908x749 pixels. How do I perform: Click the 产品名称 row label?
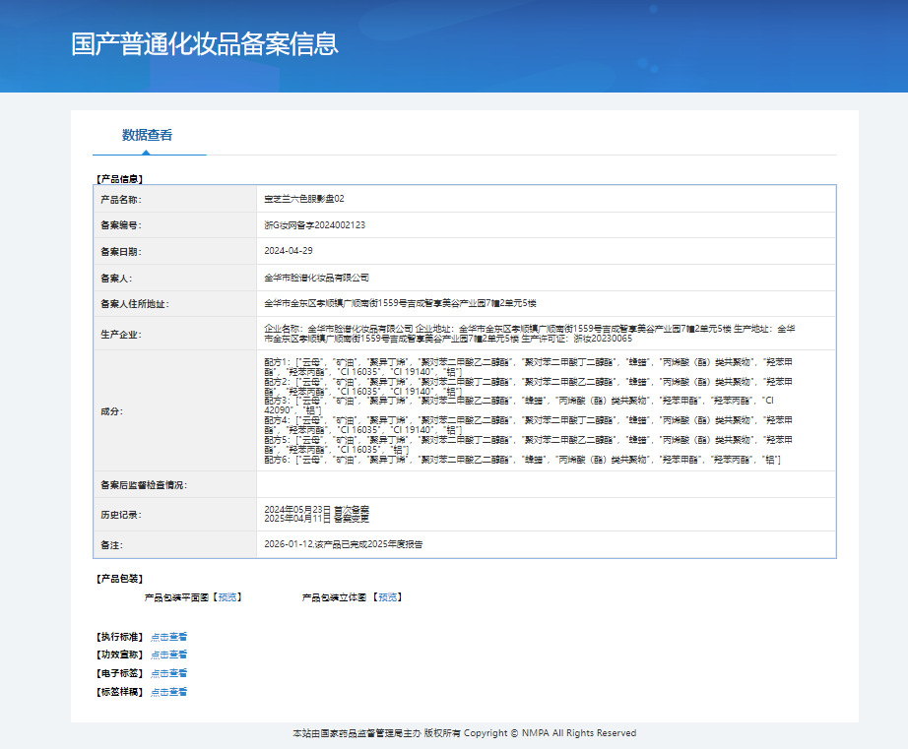pyautogui.click(x=121, y=199)
